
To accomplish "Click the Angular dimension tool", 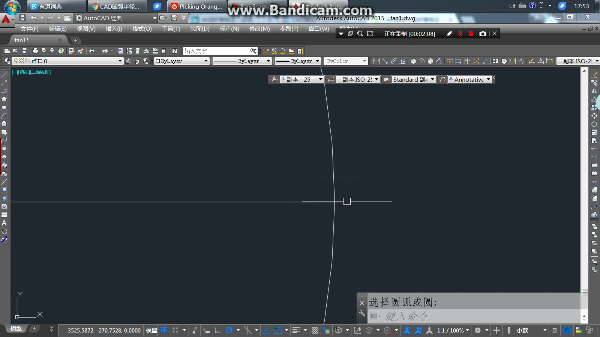I will tap(439, 61).
